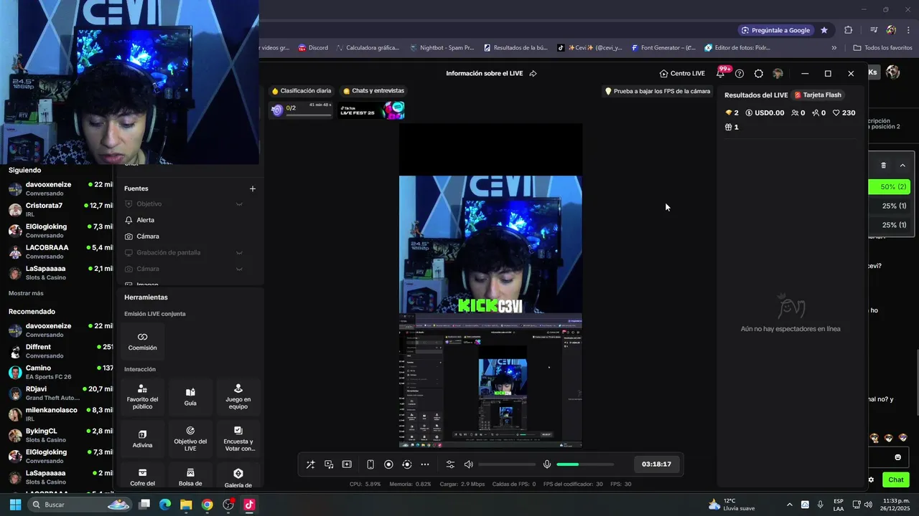Show the hidden Grabación de pantalla source
Screen dimensions: 919x516
point(239,253)
